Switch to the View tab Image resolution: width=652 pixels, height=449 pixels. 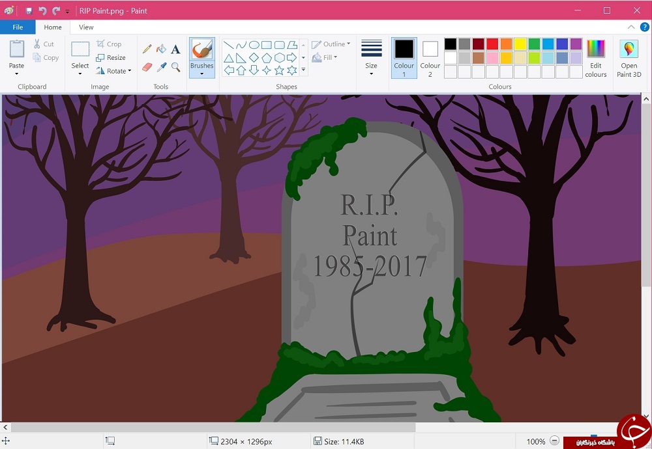pos(86,27)
